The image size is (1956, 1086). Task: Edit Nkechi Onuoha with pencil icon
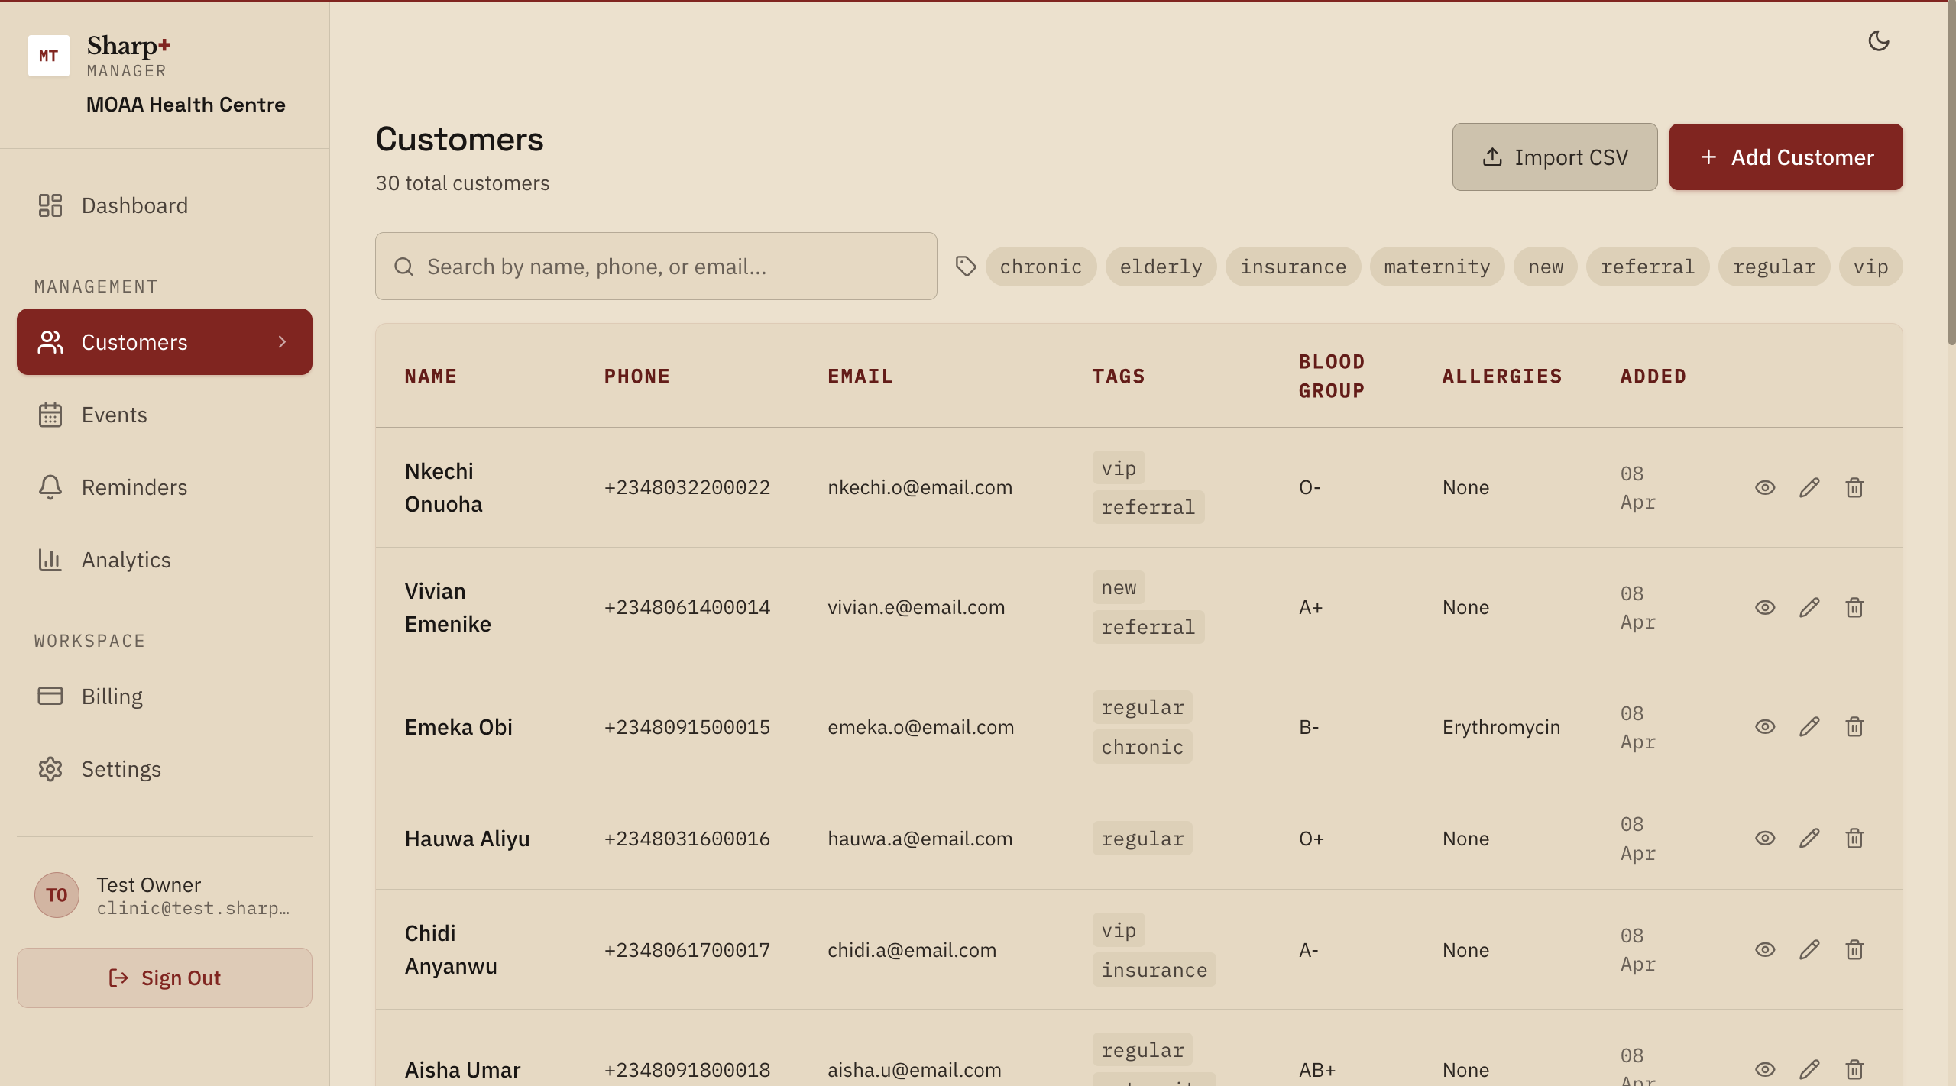1809,487
